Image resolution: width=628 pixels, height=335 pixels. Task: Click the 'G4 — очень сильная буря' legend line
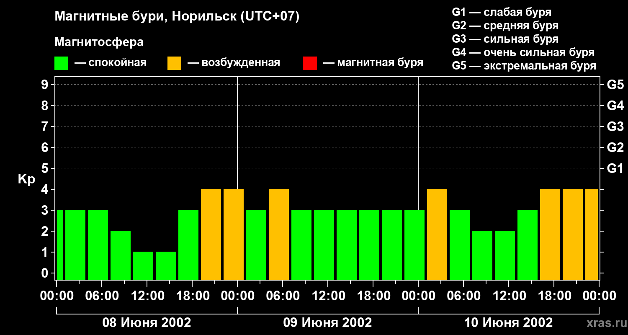point(523,52)
